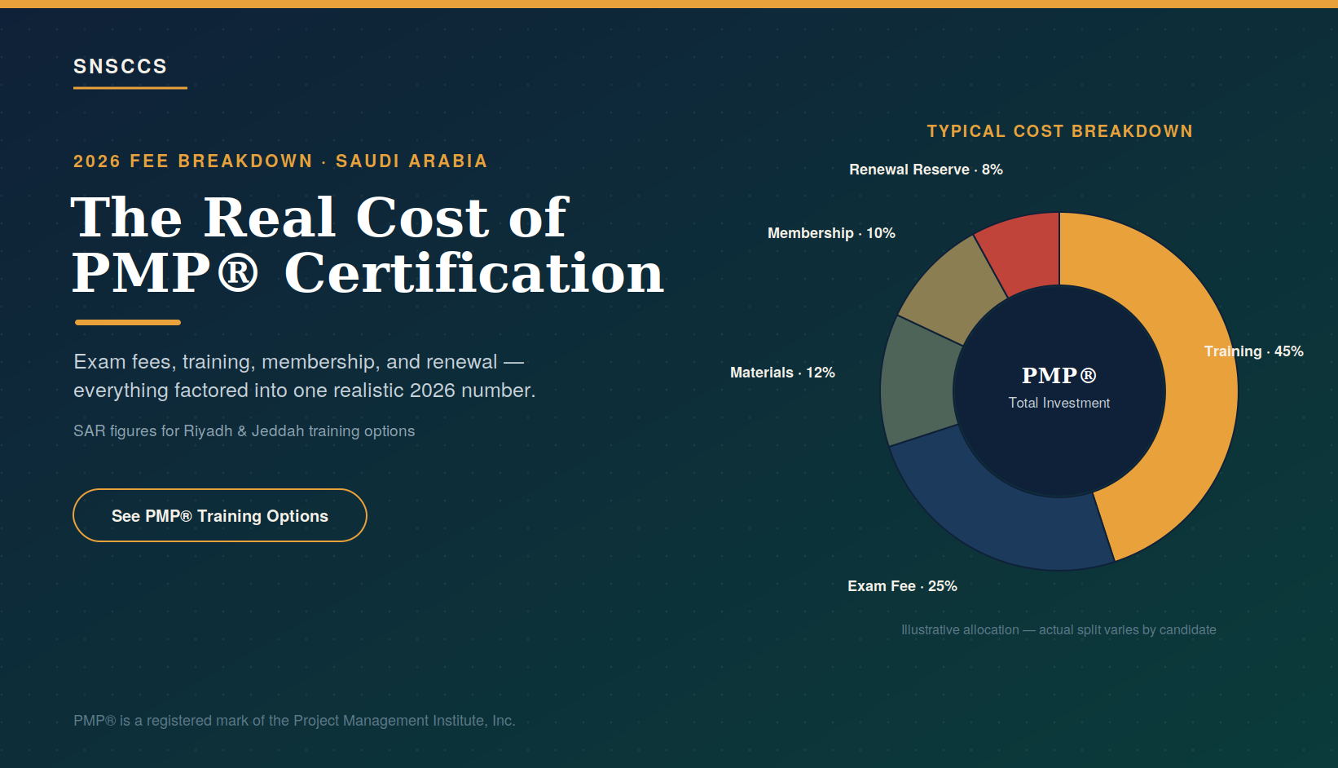This screenshot has width=1338, height=768.
Task: Click the 'Illustrative allocation' chart footnote
Action: (1059, 629)
